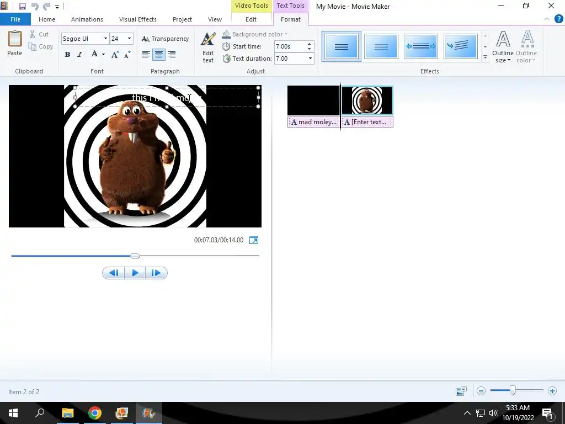The height and width of the screenshot is (424, 565).
Task: Click the Start time 7.00s field
Action: coord(290,46)
